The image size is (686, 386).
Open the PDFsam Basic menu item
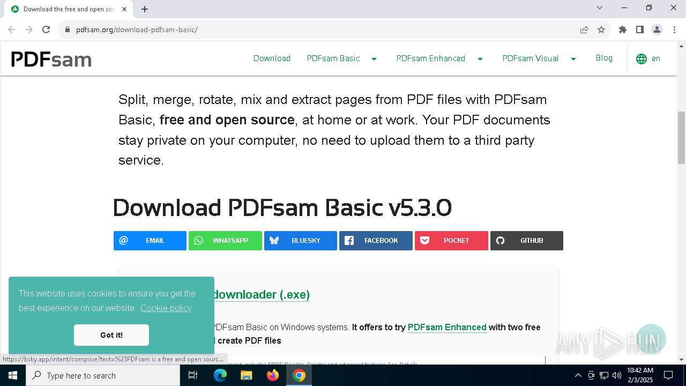coord(333,58)
